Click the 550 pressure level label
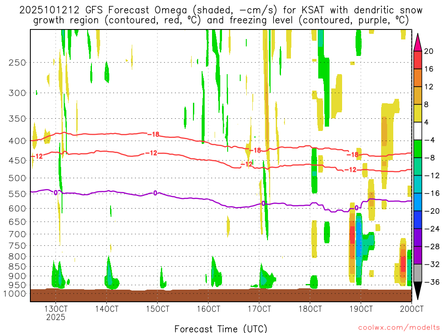 point(17,194)
